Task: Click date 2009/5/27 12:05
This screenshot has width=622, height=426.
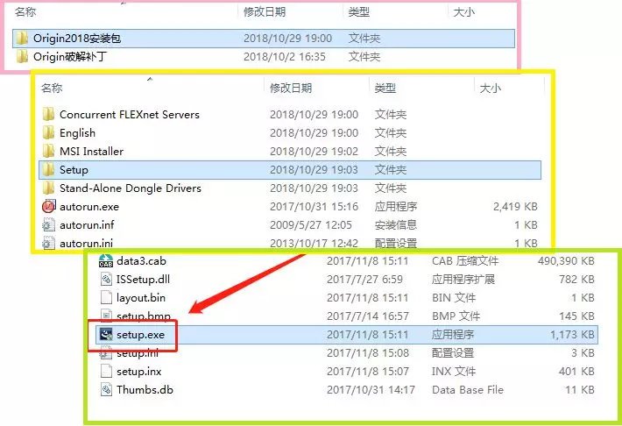Action: (311, 224)
